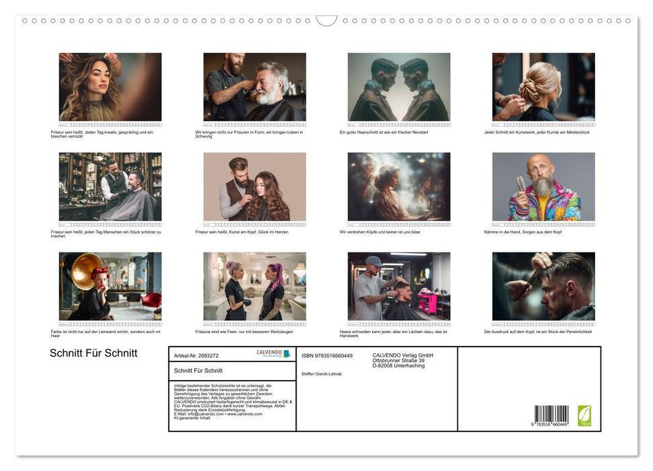Open the mirrored man profile photo

click(x=399, y=87)
